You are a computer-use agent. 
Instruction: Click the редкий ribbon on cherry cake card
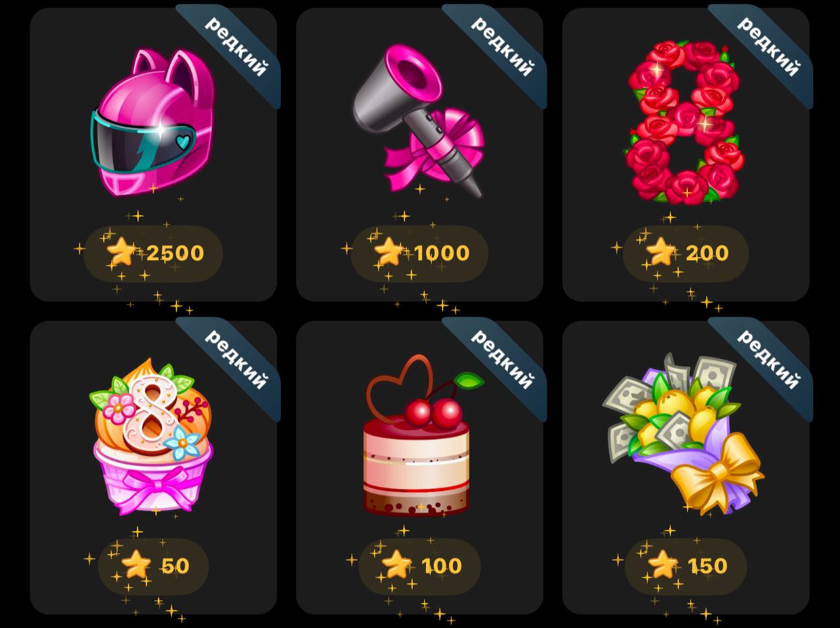pyautogui.click(x=501, y=360)
